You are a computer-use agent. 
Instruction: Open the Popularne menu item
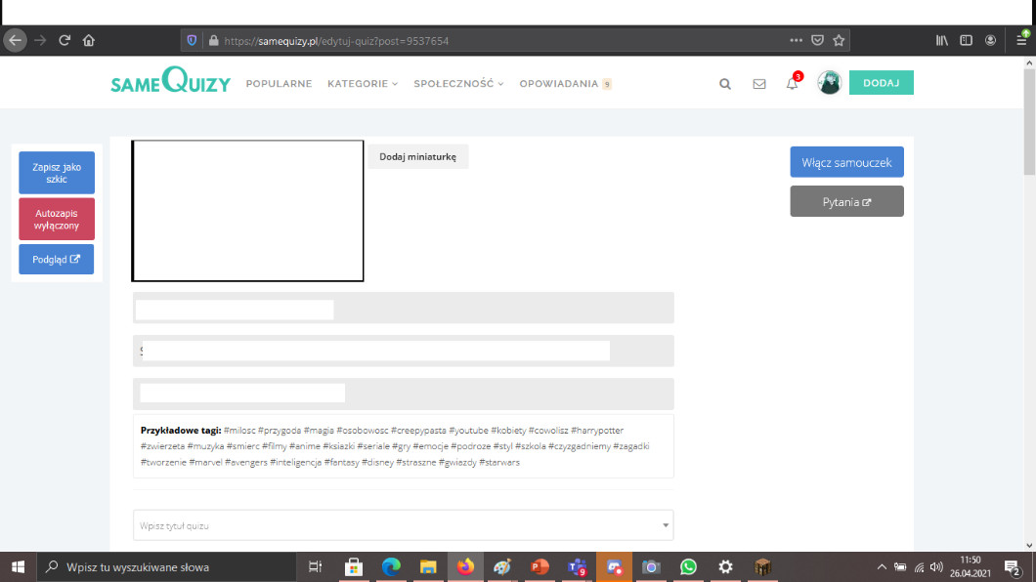[x=279, y=84]
